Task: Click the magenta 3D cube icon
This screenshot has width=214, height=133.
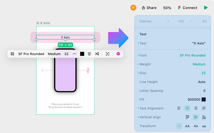Action: pyautogui.click(x=118, y=54)
